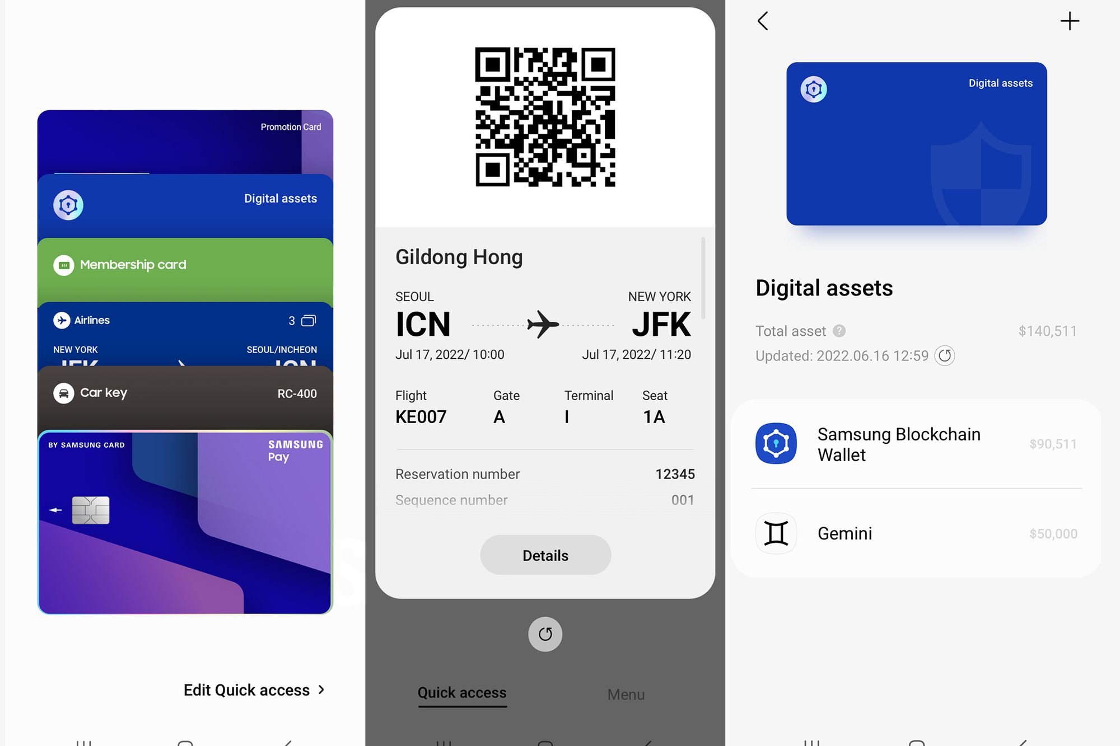Select the Airlines card icon
The height and width of the screenshot is (746, 1120).
click(66, 320)
